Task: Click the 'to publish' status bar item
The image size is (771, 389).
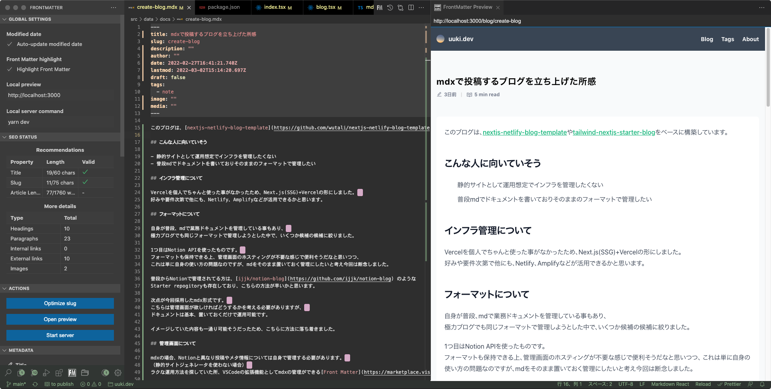Action: click(x=59, y=384)
